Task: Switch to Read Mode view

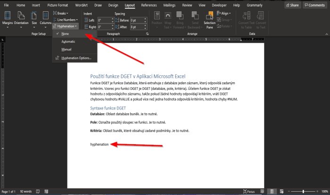Action: (263, 192)
